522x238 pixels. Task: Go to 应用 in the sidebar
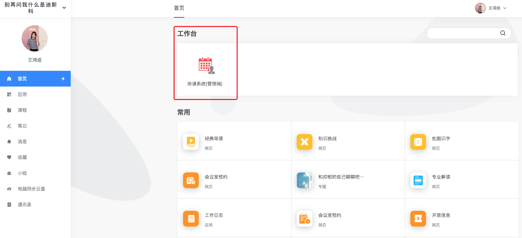(22, 94)
